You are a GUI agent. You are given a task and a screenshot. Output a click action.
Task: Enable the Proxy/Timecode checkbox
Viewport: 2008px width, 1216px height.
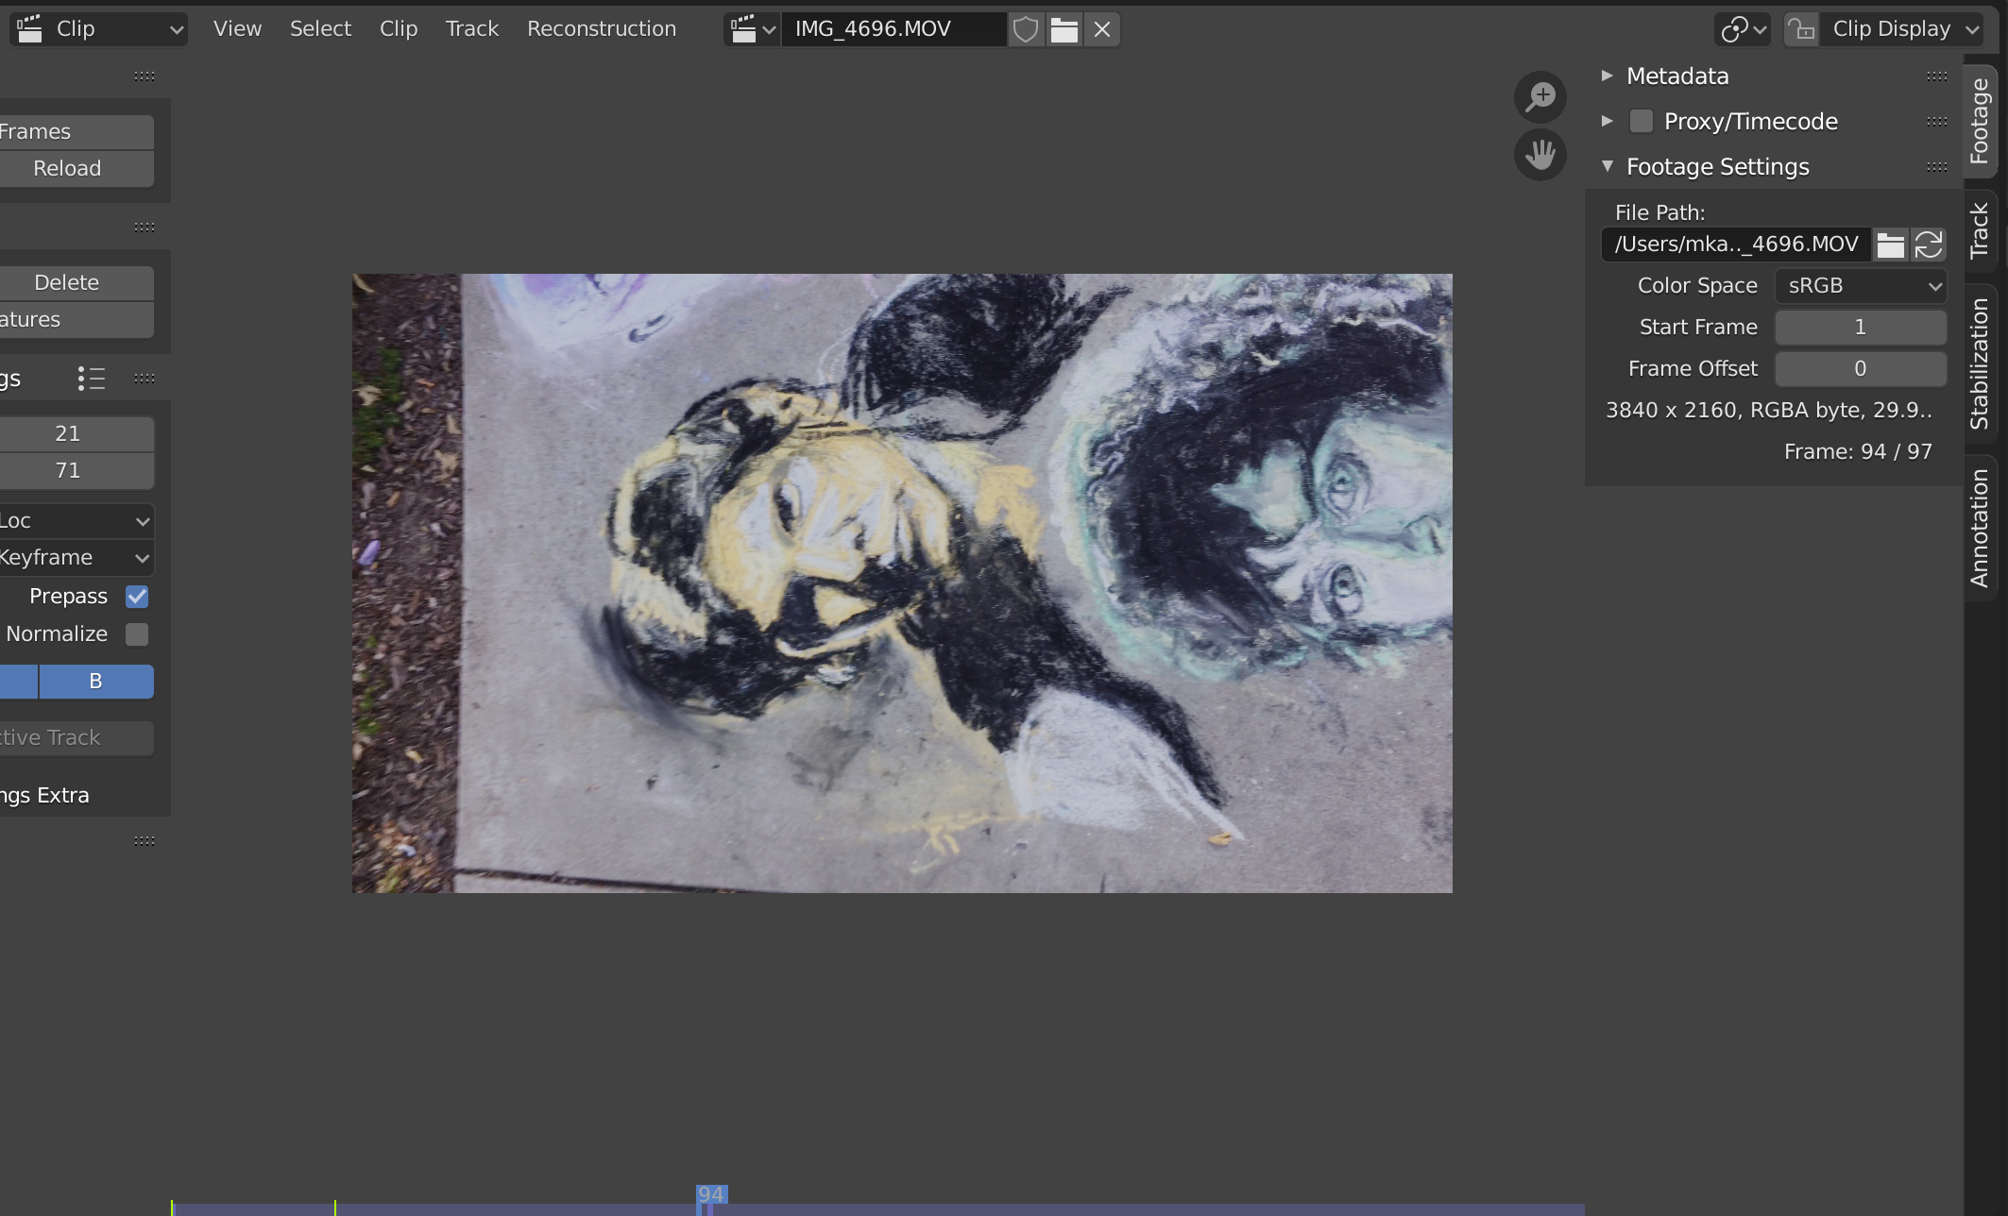(1642, 121)
